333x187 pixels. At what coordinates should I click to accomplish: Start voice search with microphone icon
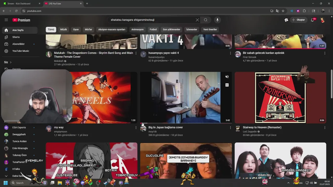[x=217, y=20]
